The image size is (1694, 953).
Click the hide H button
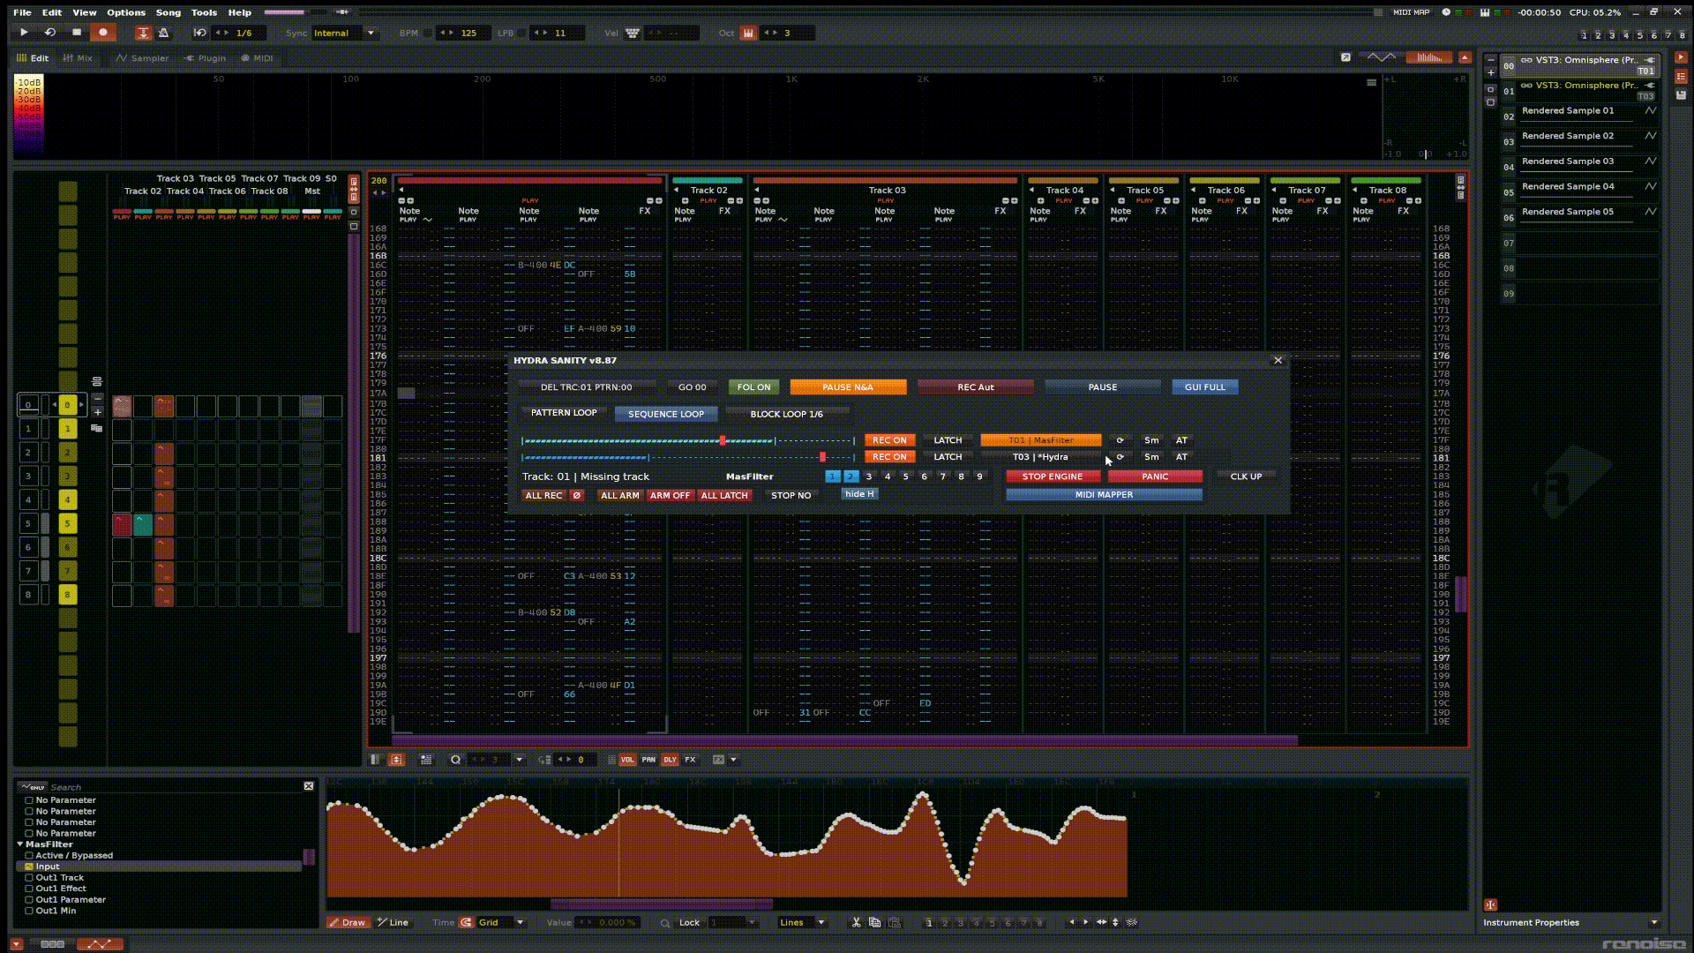859,494
